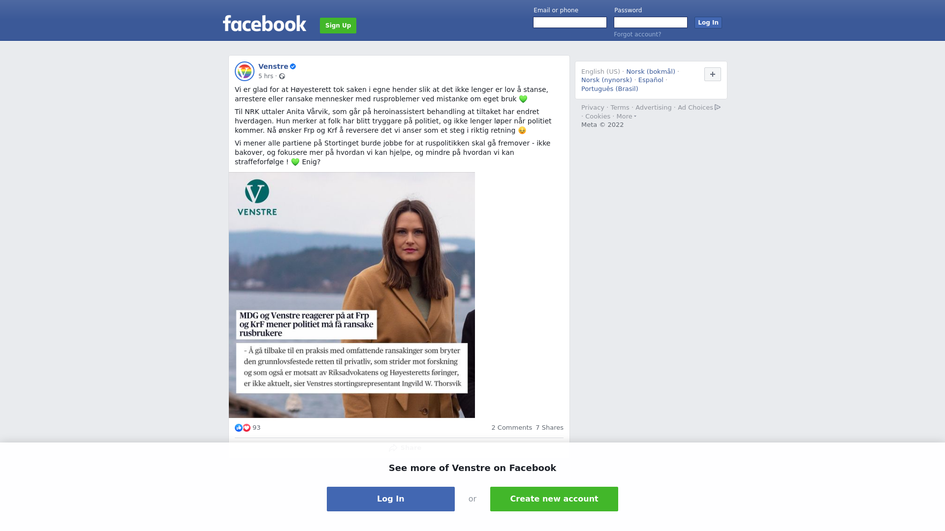Open the Venstre post image

coord(352,295)
